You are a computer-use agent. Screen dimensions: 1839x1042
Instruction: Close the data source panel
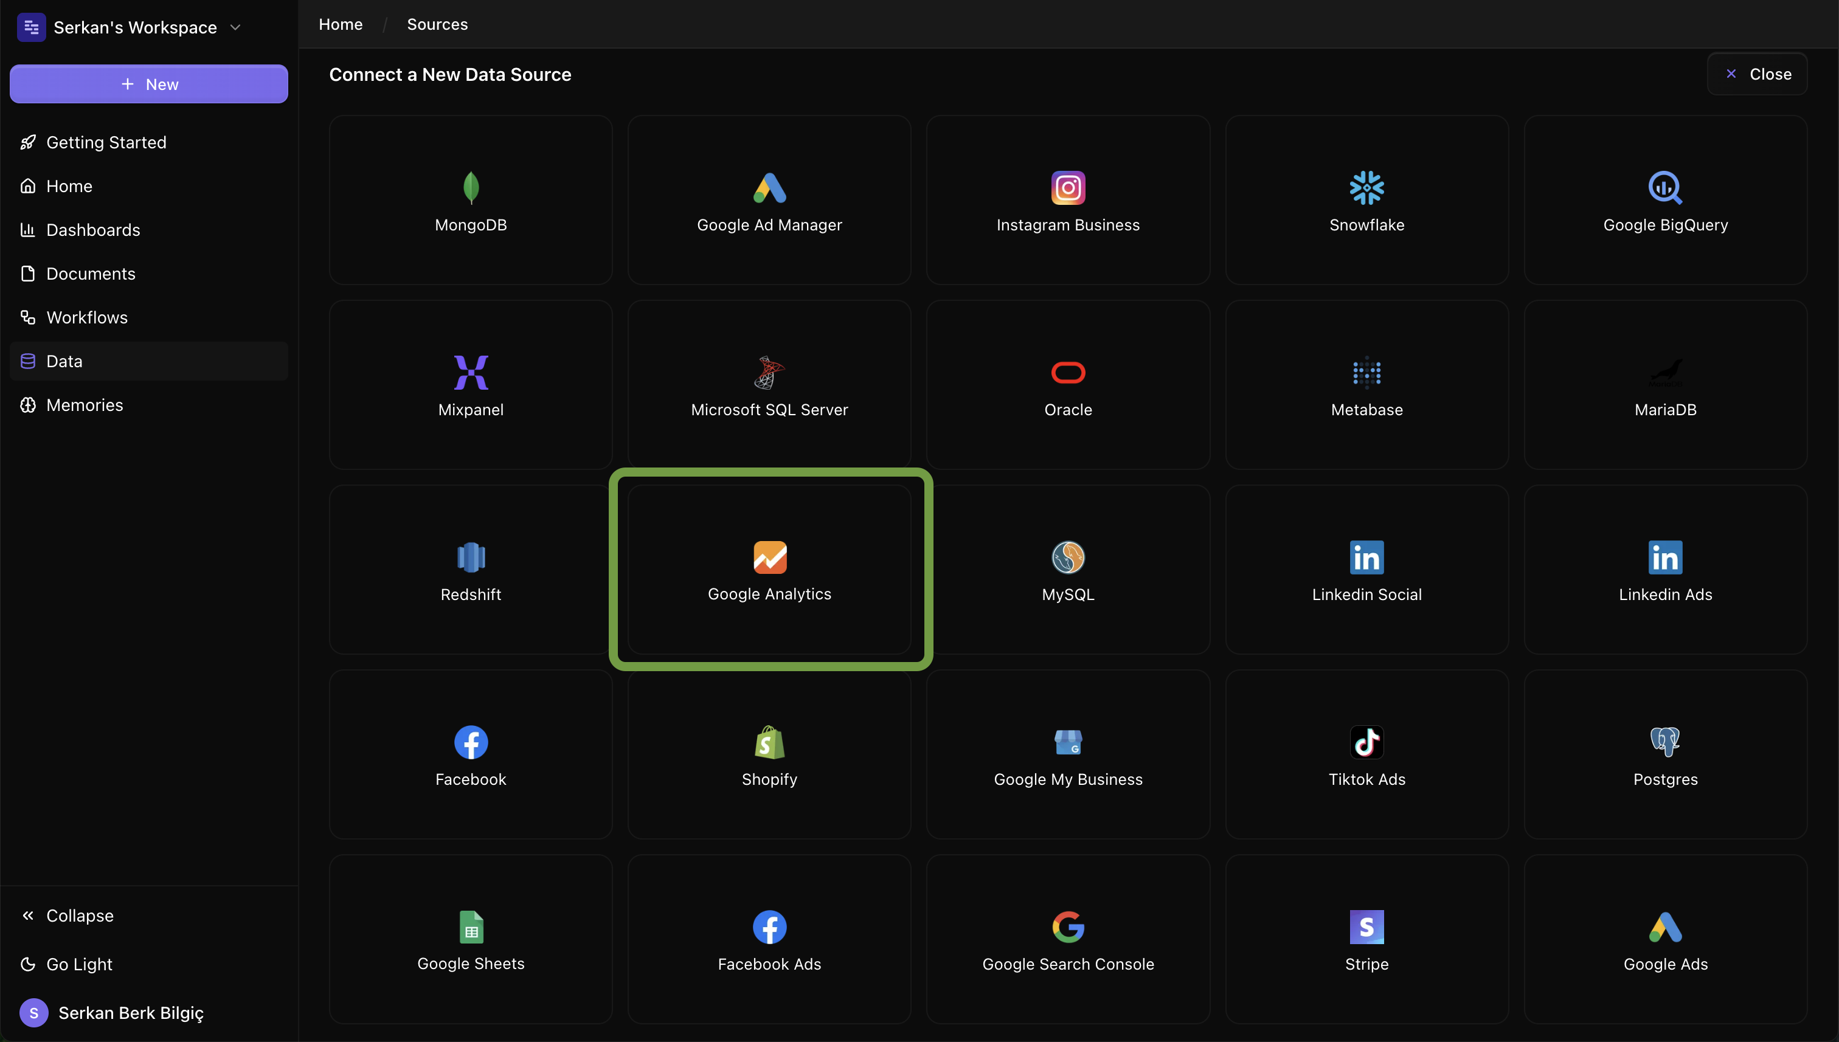click(1757, 74)
